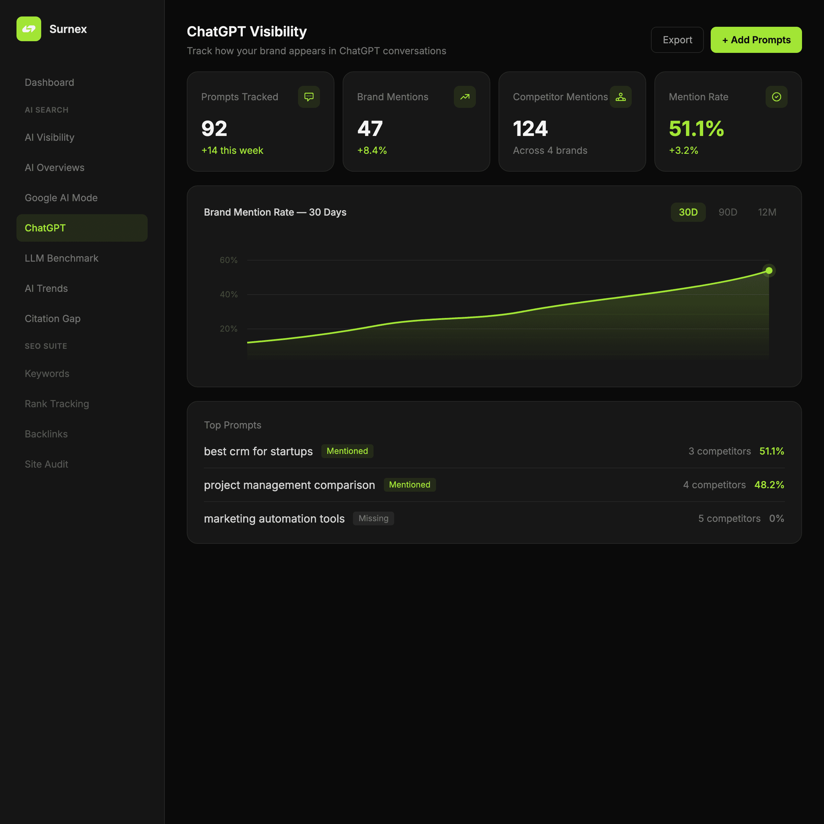Open the 'best crm for startups' prompt
The height and width of the screenshot is (824, 824).
click(258, 451)
